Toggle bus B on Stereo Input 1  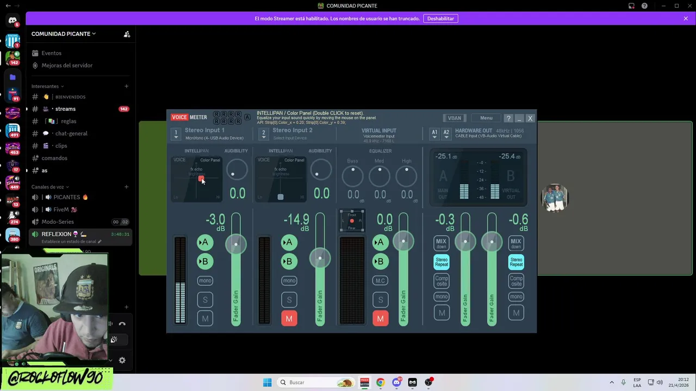205,261
